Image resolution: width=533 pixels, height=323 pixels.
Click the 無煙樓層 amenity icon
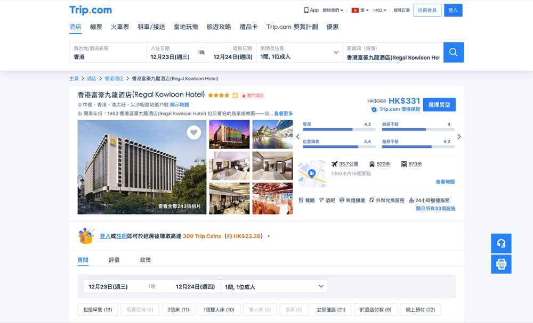click(x=342, y=200)
